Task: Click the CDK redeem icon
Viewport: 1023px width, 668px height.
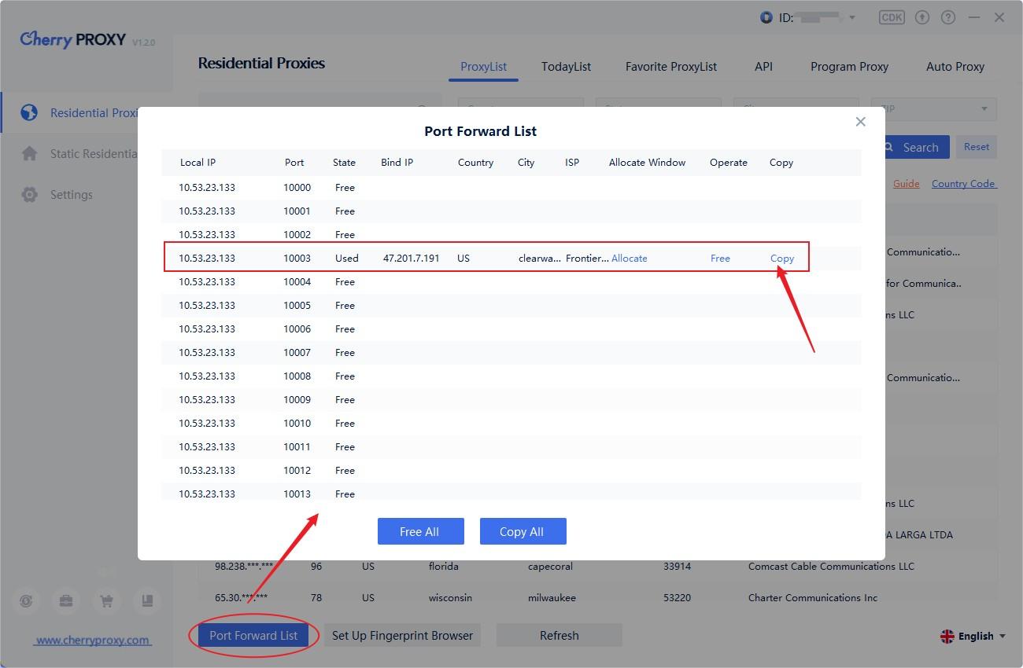Action: [892, 17]
